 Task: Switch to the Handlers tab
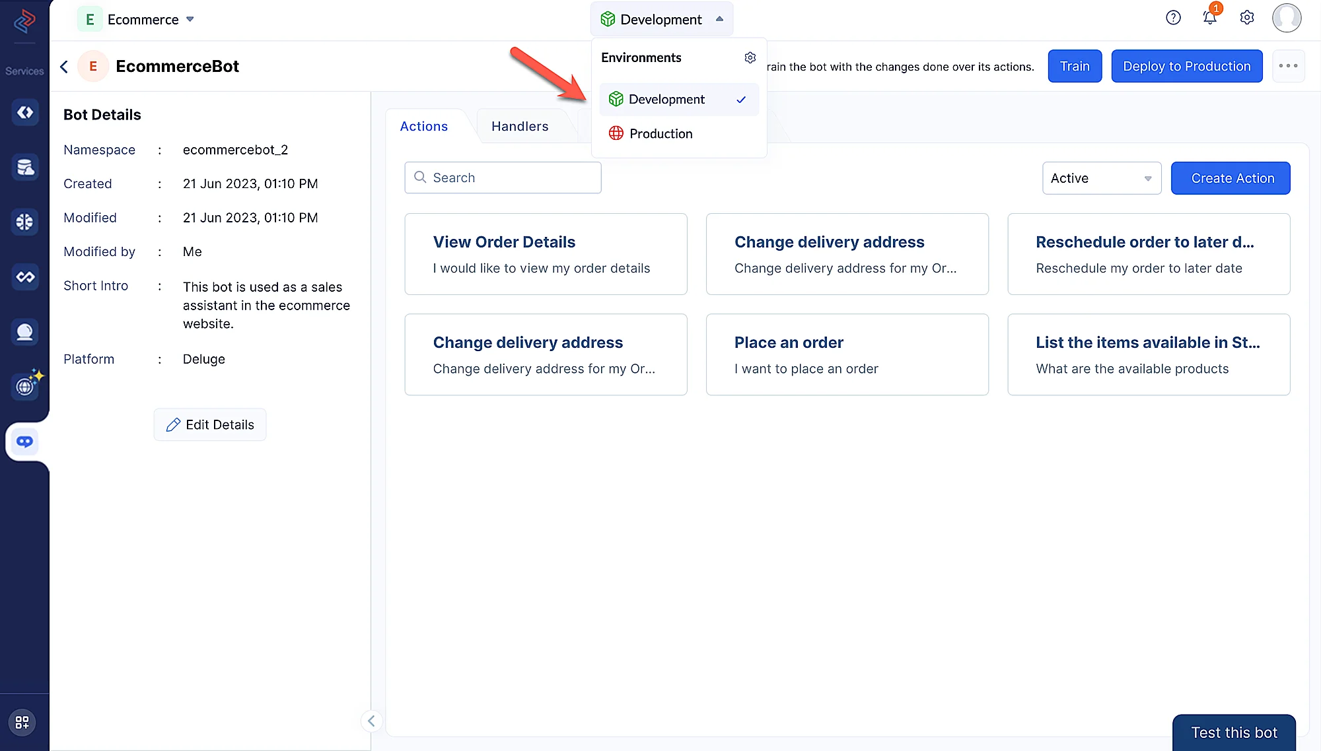(x=520, y=126)
